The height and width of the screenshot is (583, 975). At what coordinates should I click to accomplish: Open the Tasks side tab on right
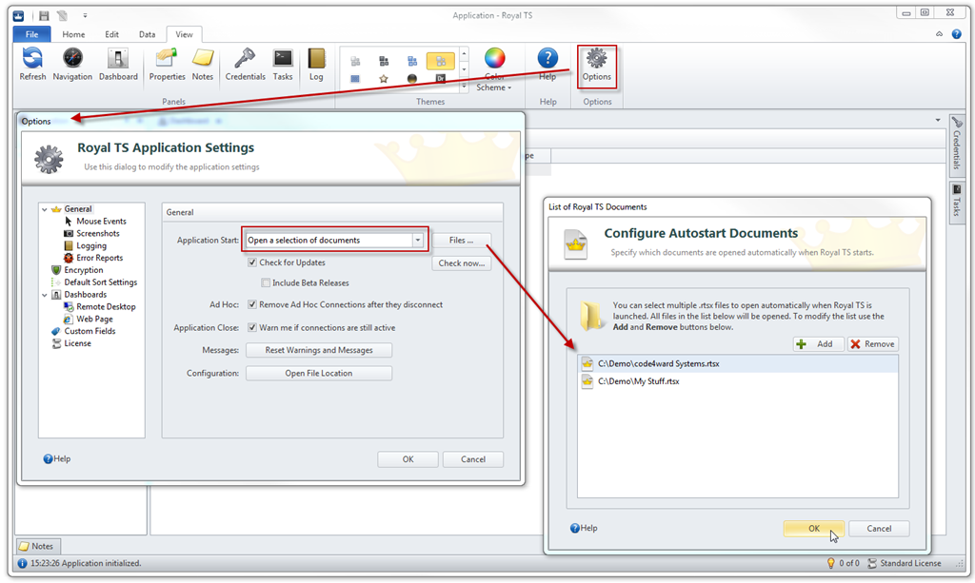[x=956, y=202]
